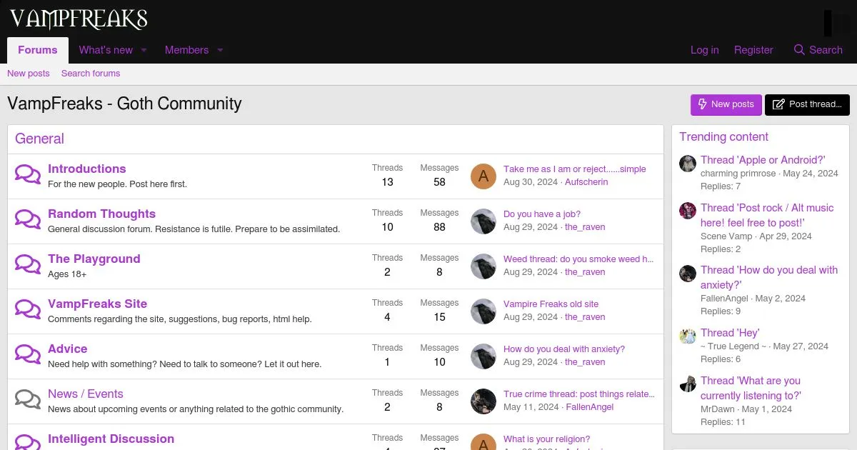Viewport: 857px width, 450px height.
Task: Open the Intelligent Discussion forum
Action: tap(111, 439)
